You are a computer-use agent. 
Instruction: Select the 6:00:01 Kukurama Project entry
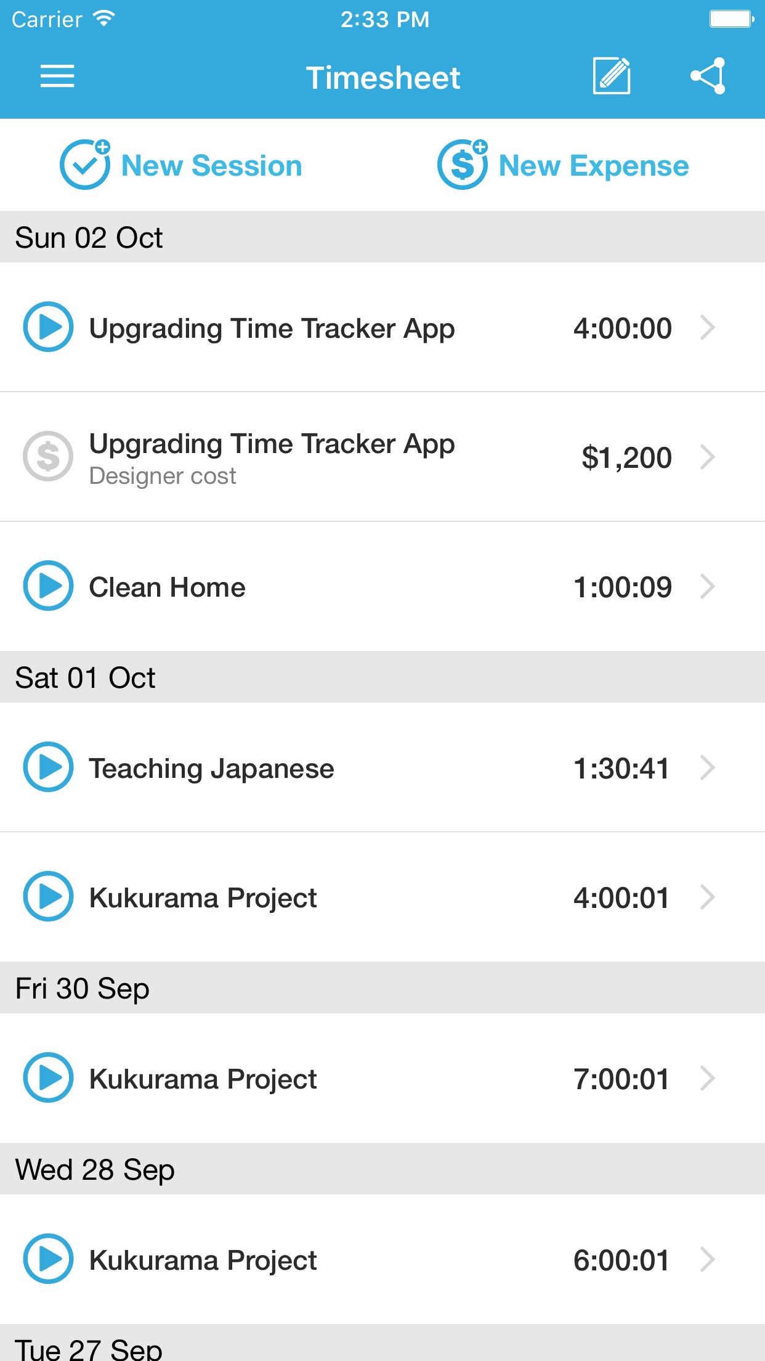[x=370, y=1260]
